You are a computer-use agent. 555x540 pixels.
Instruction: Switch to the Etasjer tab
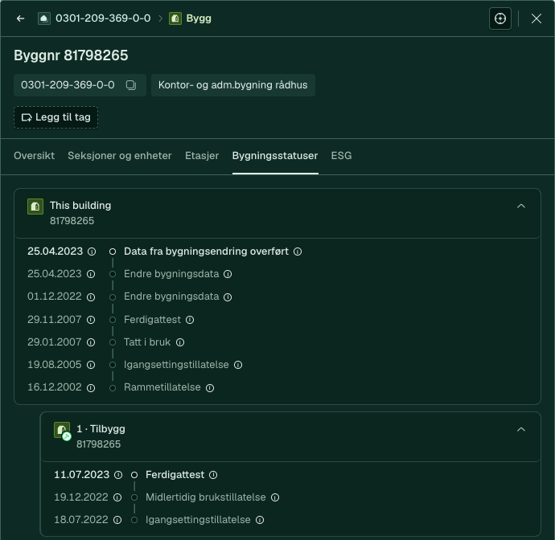coord(202,156)
